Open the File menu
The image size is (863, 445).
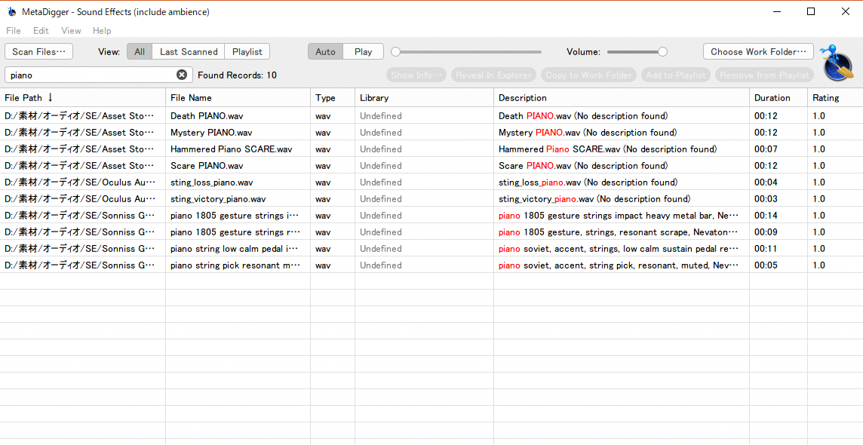14,31
